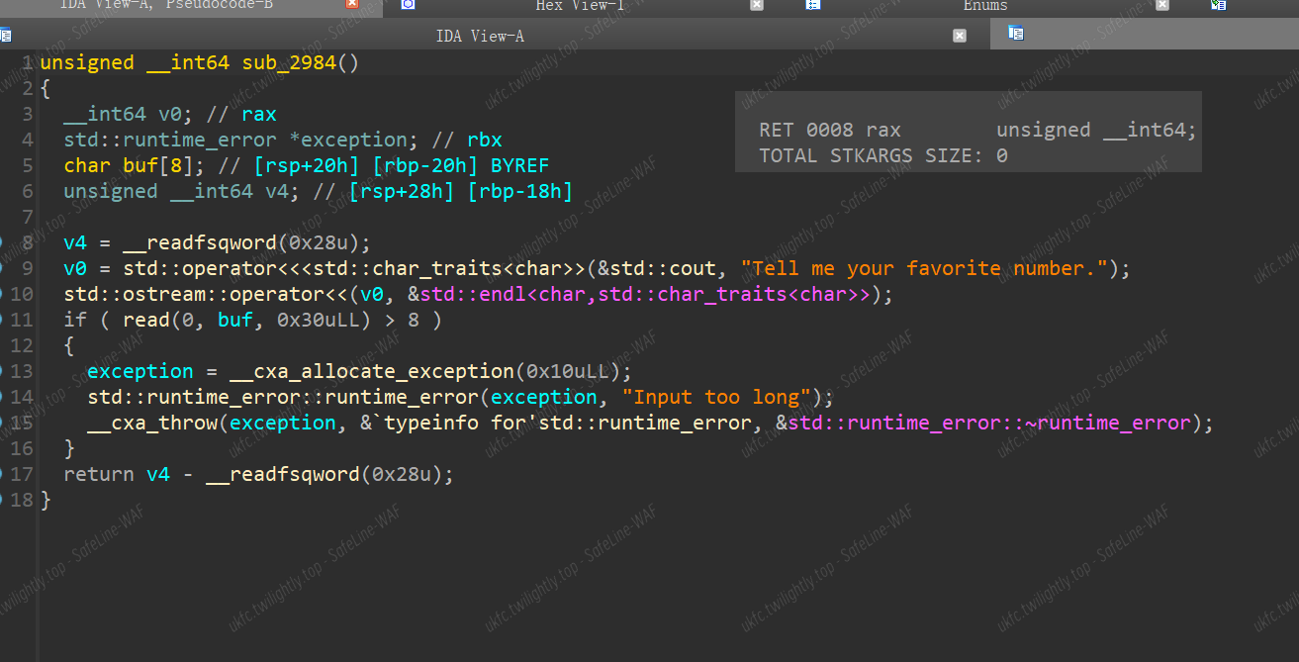Switch to the Enums tab
1299x662 pixels.
click(x=984, y=6)
